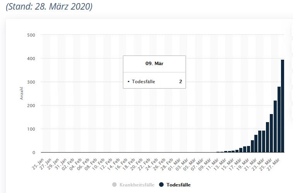The width and height of the screenshot is (293, 193).
Task: Click the '500' y-axis label
Action: click(31, 35)
